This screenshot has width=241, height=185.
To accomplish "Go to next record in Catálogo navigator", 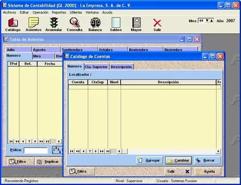I will (x=95, y=151).
